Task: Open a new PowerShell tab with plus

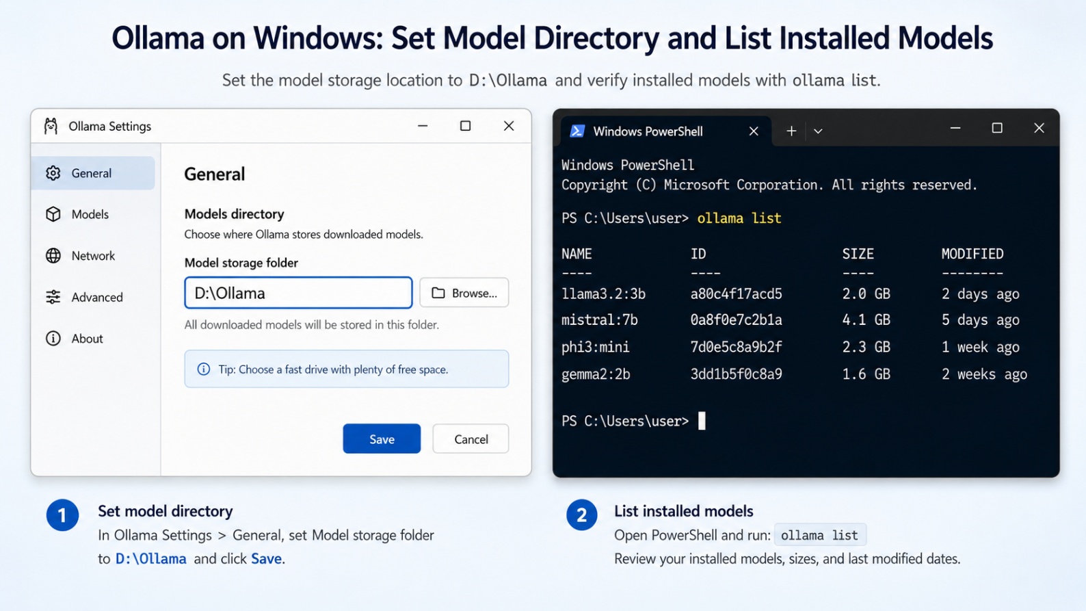Action: click(791, 131)
